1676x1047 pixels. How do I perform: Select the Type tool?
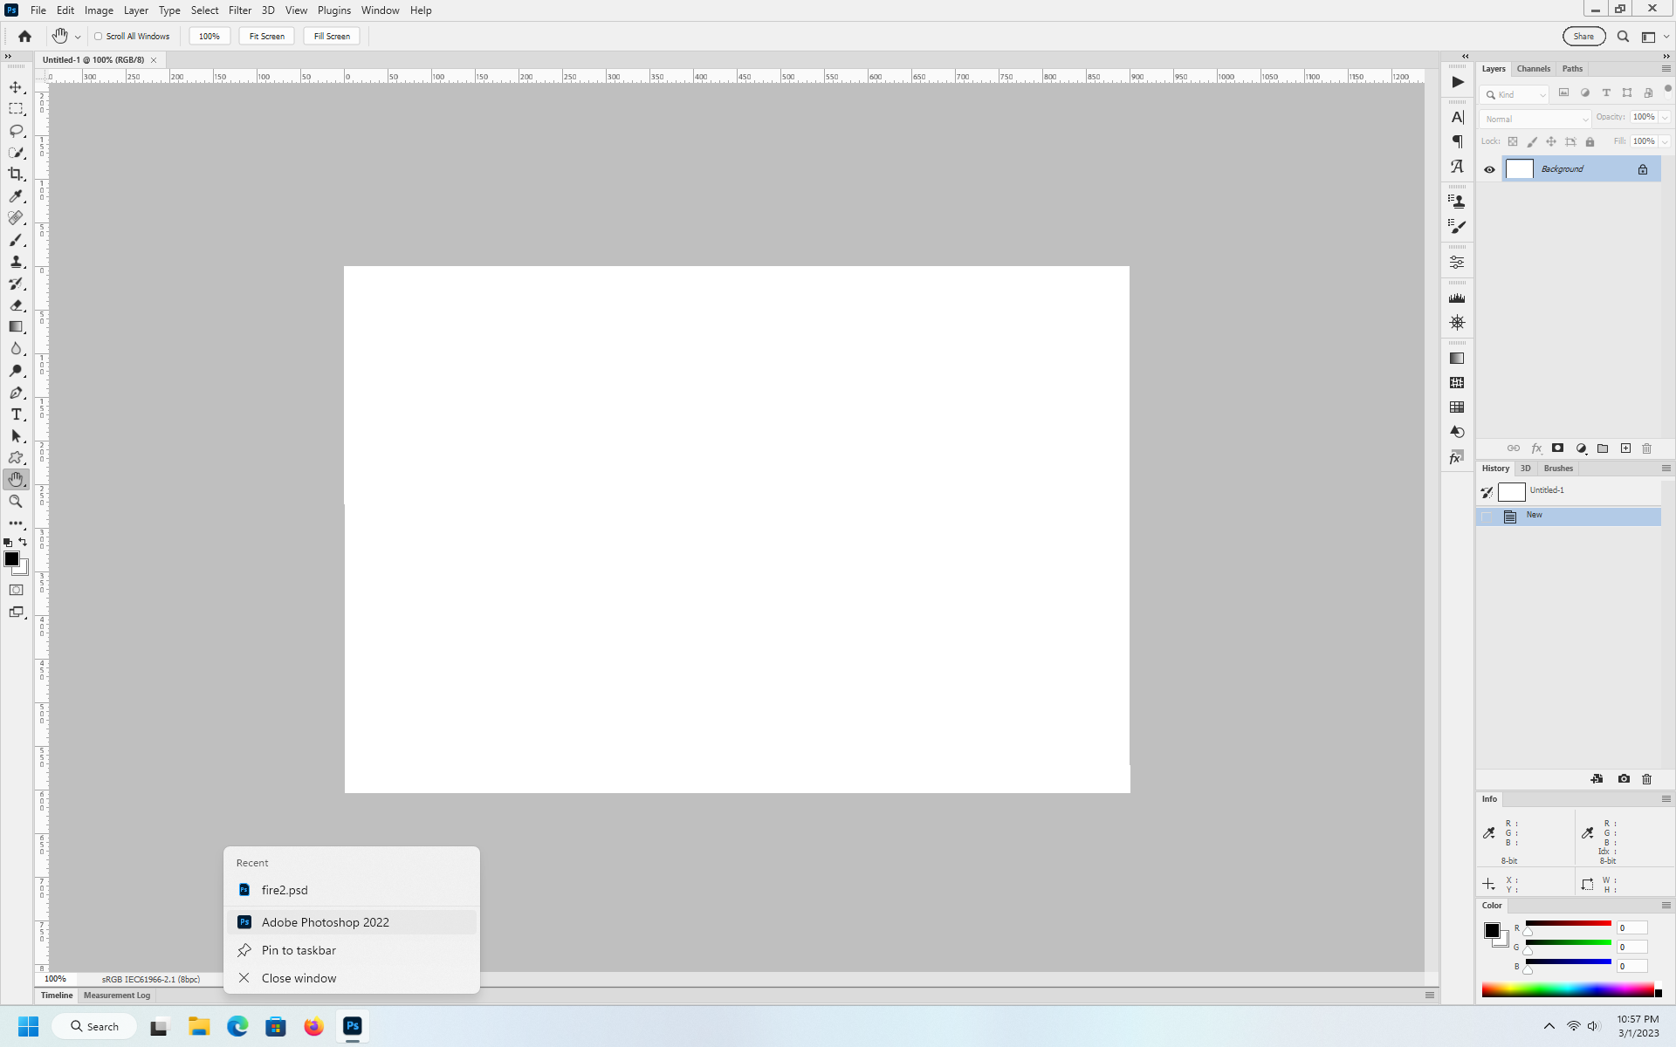(16, 414)
